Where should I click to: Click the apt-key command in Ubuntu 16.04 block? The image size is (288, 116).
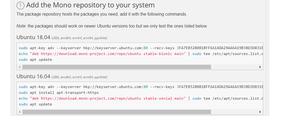pyautogui.click(x=141, y=87)
